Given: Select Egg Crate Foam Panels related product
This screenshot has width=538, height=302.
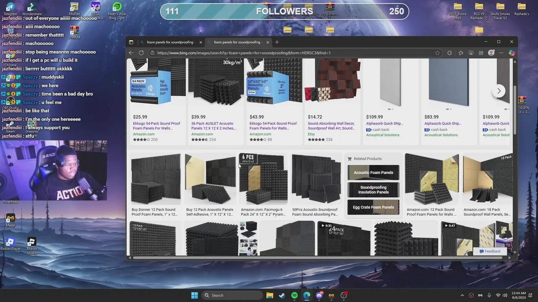Looking at the screenshot, I should coord(373,207).
